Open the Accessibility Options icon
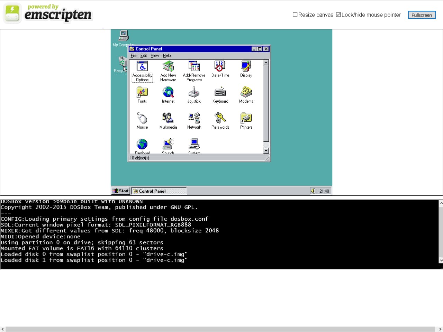The width and height of the screenshot is (443, 332). tap(142, 66)
